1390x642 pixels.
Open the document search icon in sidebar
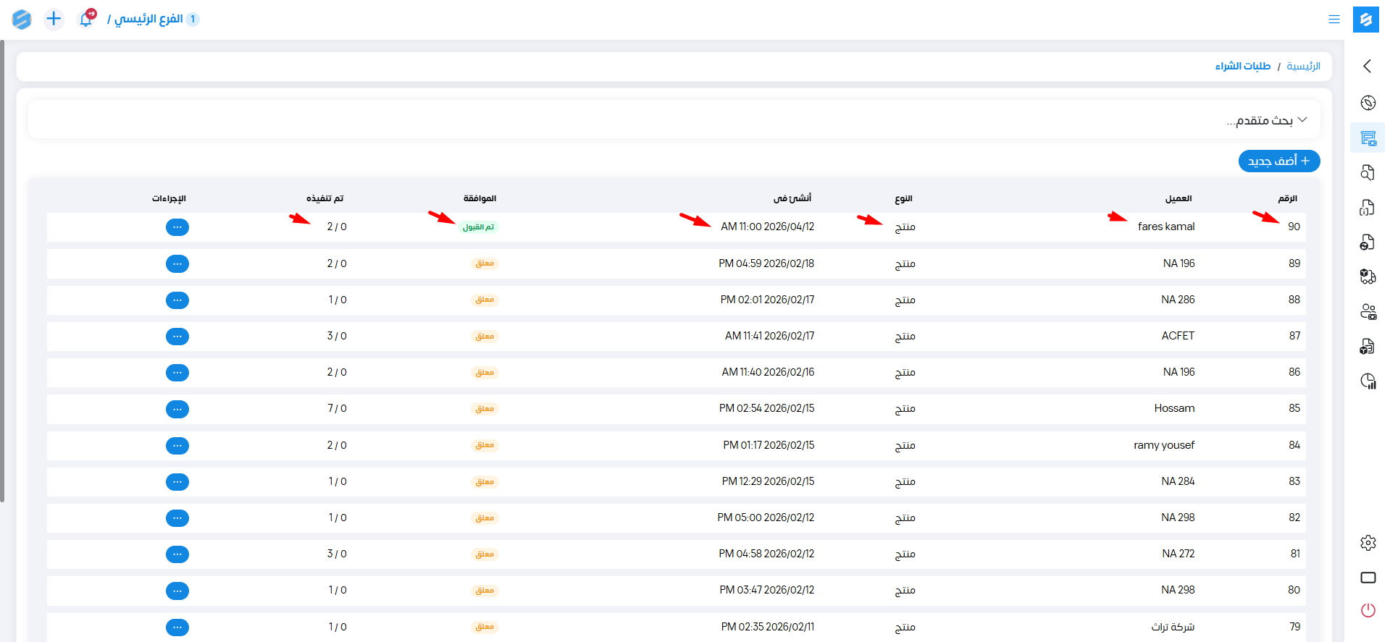(x=1368, y=172)
